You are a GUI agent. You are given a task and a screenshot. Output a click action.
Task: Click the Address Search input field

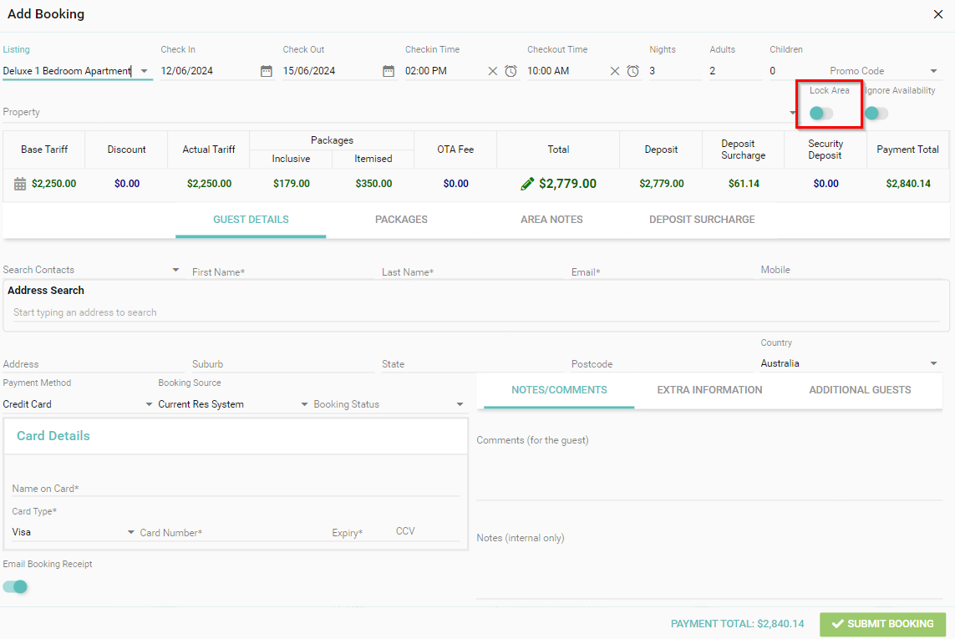(x=475, y=312)
